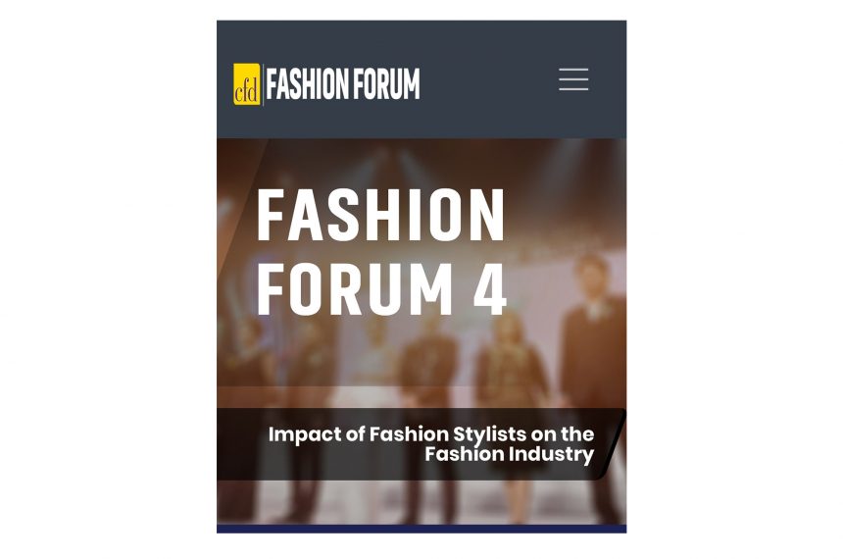Click the number 4 in the hero title
The width and height of the screenshot is (843, 559).
click(x=489, y=289)
